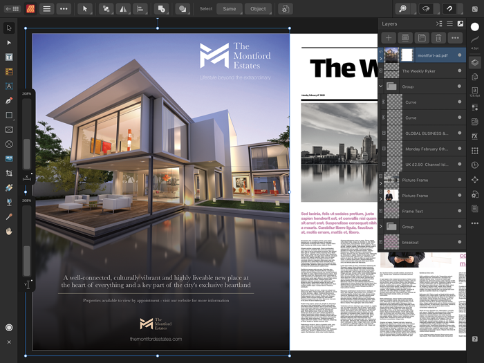This screenshot has width=484, height=363.
Task: Select the Picture Frame Ellipse tool
Action: point(9,144)
